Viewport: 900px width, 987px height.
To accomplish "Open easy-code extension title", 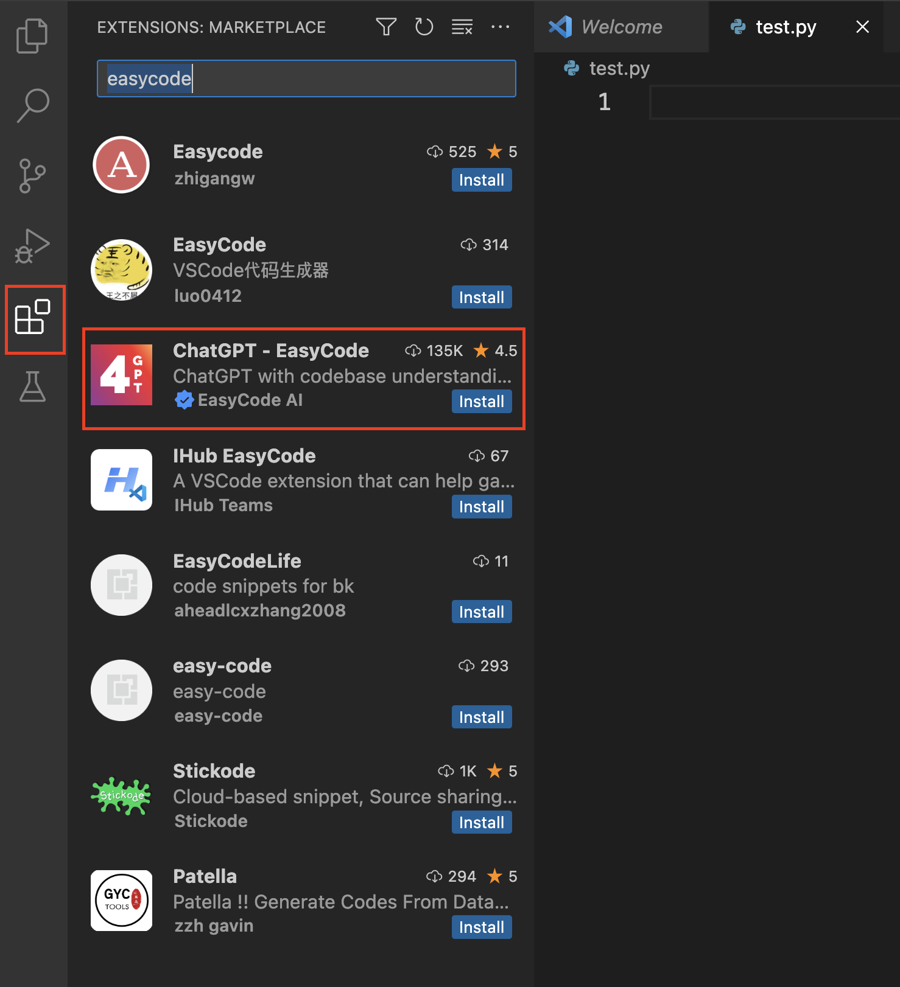I will (222, 666).
